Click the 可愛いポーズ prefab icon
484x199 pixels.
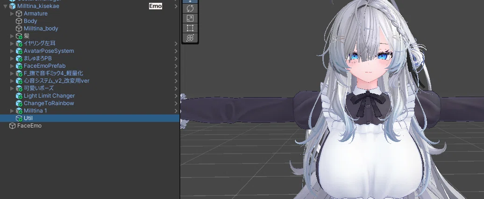click(19, 88)
